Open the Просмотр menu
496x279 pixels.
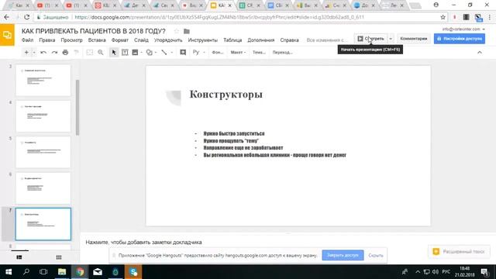pos(72,40)
